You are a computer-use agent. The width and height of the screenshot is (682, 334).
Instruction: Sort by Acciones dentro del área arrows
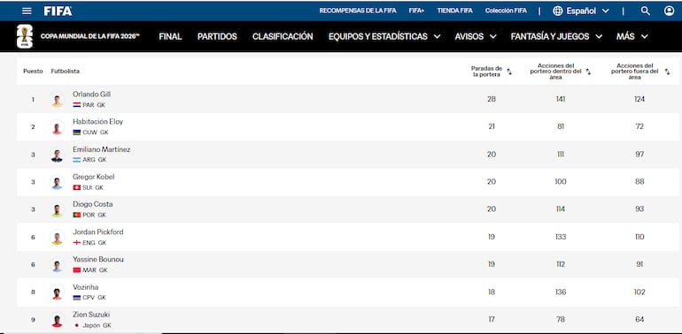click(588, 72)
